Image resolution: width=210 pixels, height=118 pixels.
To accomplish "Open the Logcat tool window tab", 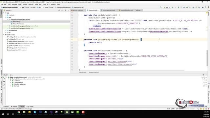I will point(30,107).
